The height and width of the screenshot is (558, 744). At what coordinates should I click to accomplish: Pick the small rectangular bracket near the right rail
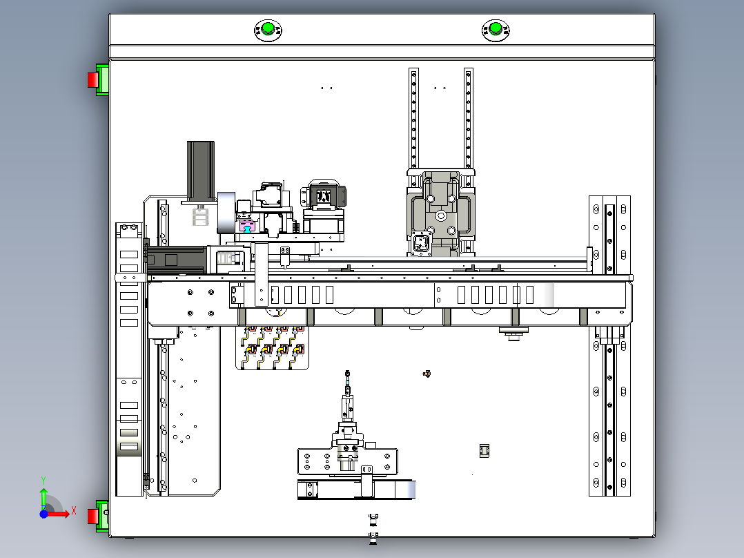pyautogui.click(x=484, y=451)
